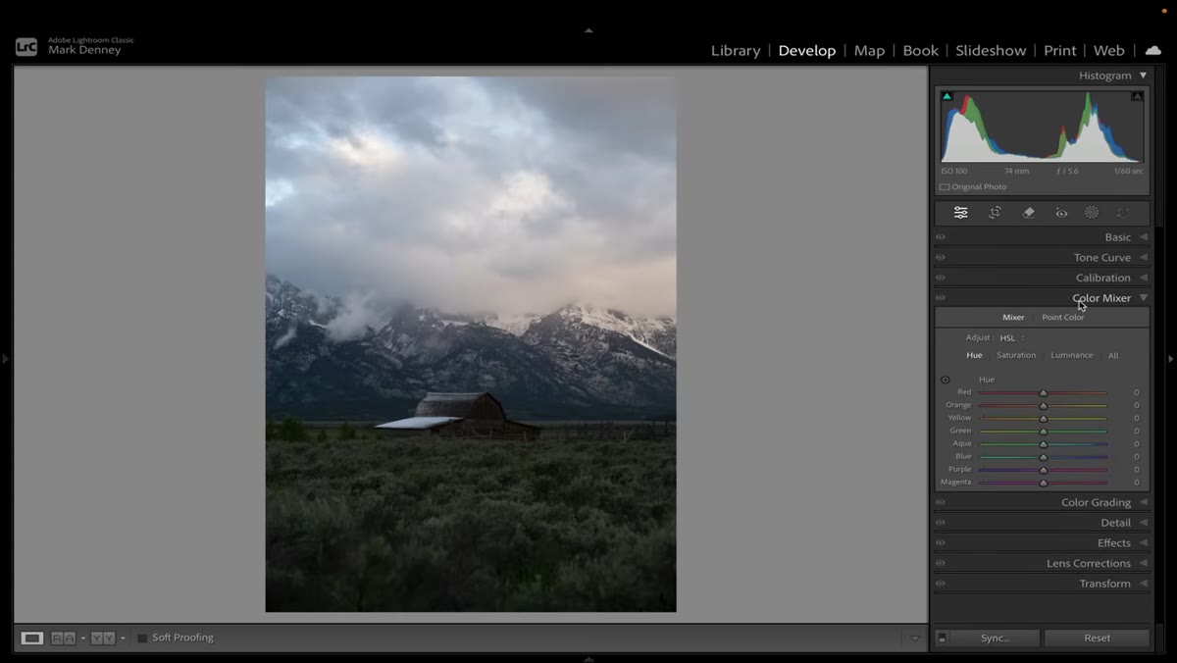
Task: Toggle the highlight clipping indicator in histogram
Action: (1137, 96)
